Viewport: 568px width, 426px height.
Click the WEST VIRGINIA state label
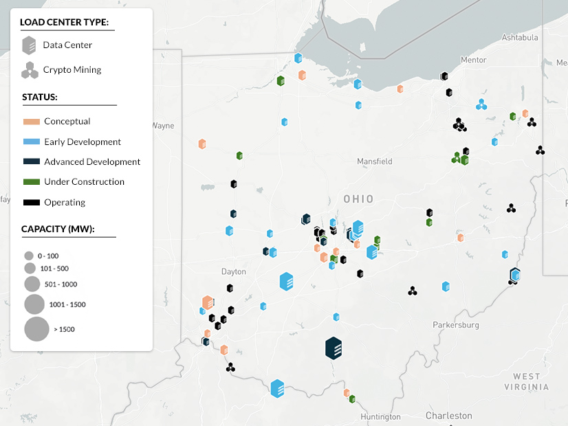[526, 382]
